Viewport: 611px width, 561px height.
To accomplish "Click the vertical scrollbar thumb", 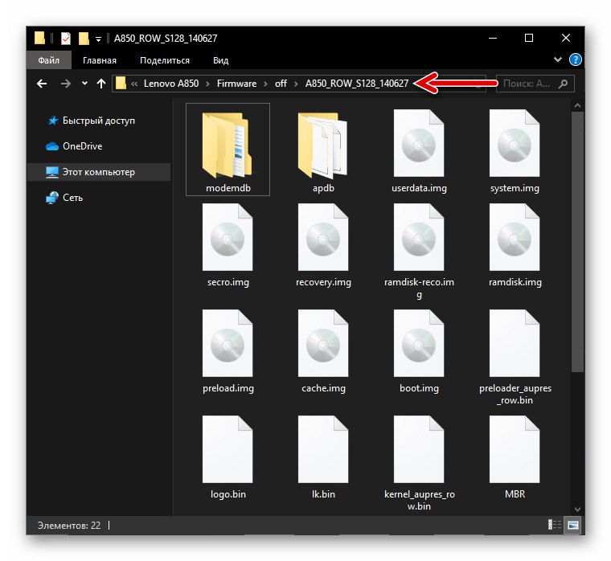I will point(577,242).
